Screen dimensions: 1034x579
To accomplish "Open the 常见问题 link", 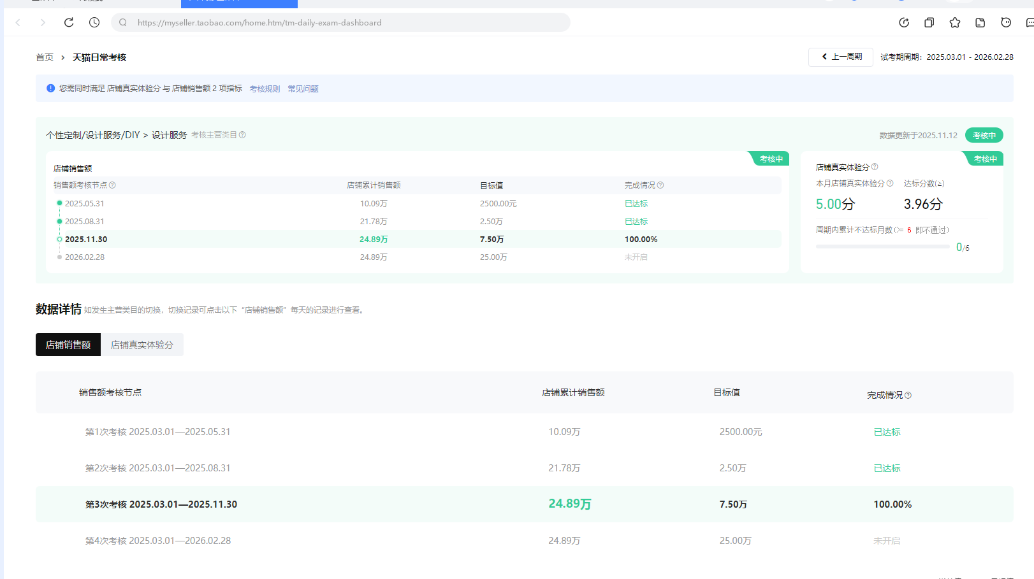I will click(x=303, y=89).
